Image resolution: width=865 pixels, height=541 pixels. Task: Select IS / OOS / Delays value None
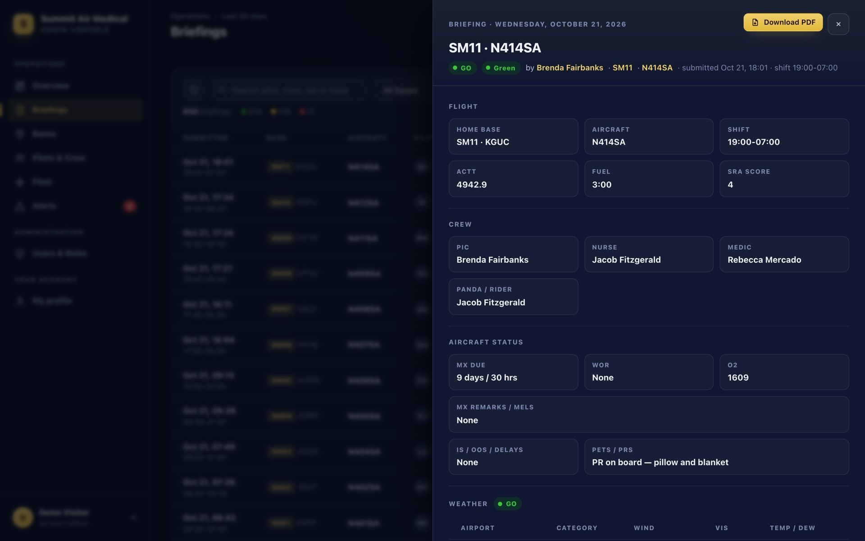pos(467,462)
